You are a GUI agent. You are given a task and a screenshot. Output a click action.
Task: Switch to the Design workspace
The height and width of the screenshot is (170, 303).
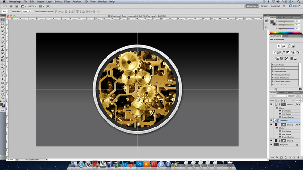[264, 6]
